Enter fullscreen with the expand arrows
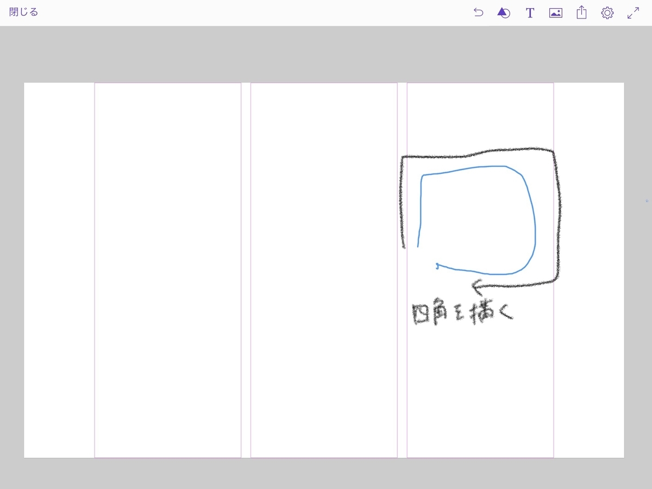Image resolution: width=652 pixels, height=489 pixels. pyautogui.click(x=632, y=12)
